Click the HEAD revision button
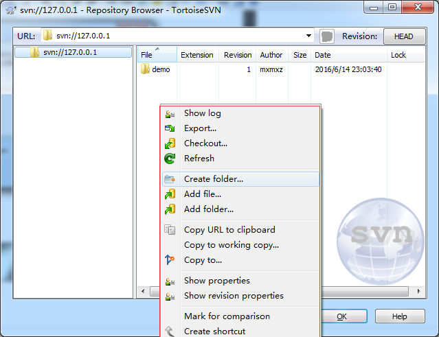439x337 pixels. (x=404, y=36)
